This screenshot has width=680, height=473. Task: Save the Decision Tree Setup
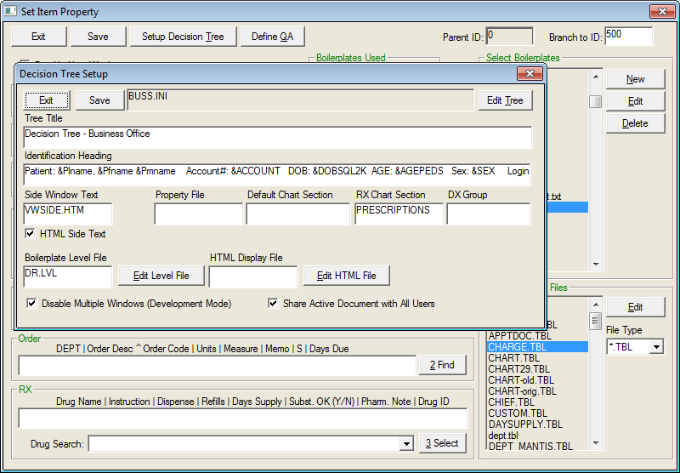click(99, 100)
